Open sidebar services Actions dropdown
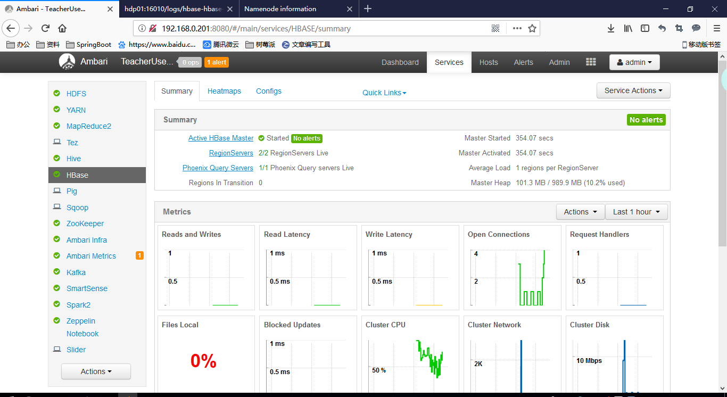The width and height of the screenshot is (727, 397). tap(96, 371)
